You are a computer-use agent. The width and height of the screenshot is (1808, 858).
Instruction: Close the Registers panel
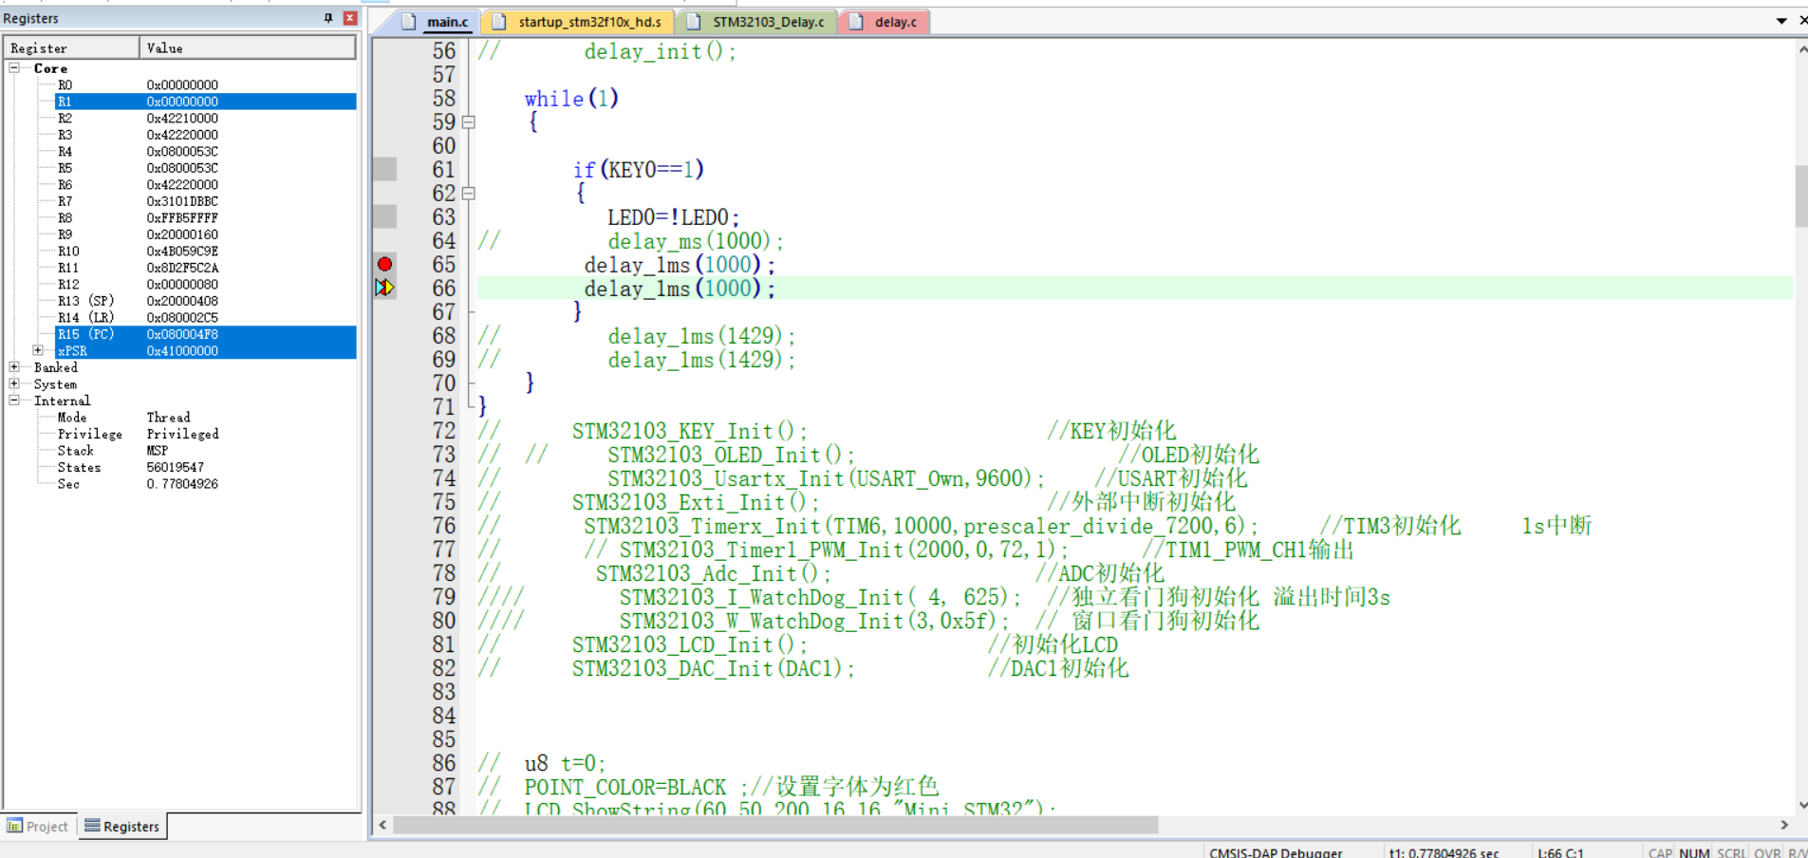click(x=350, y=18)
